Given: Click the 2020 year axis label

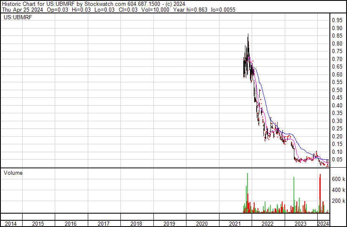Looking at the screenshot, I should (202, 224).
